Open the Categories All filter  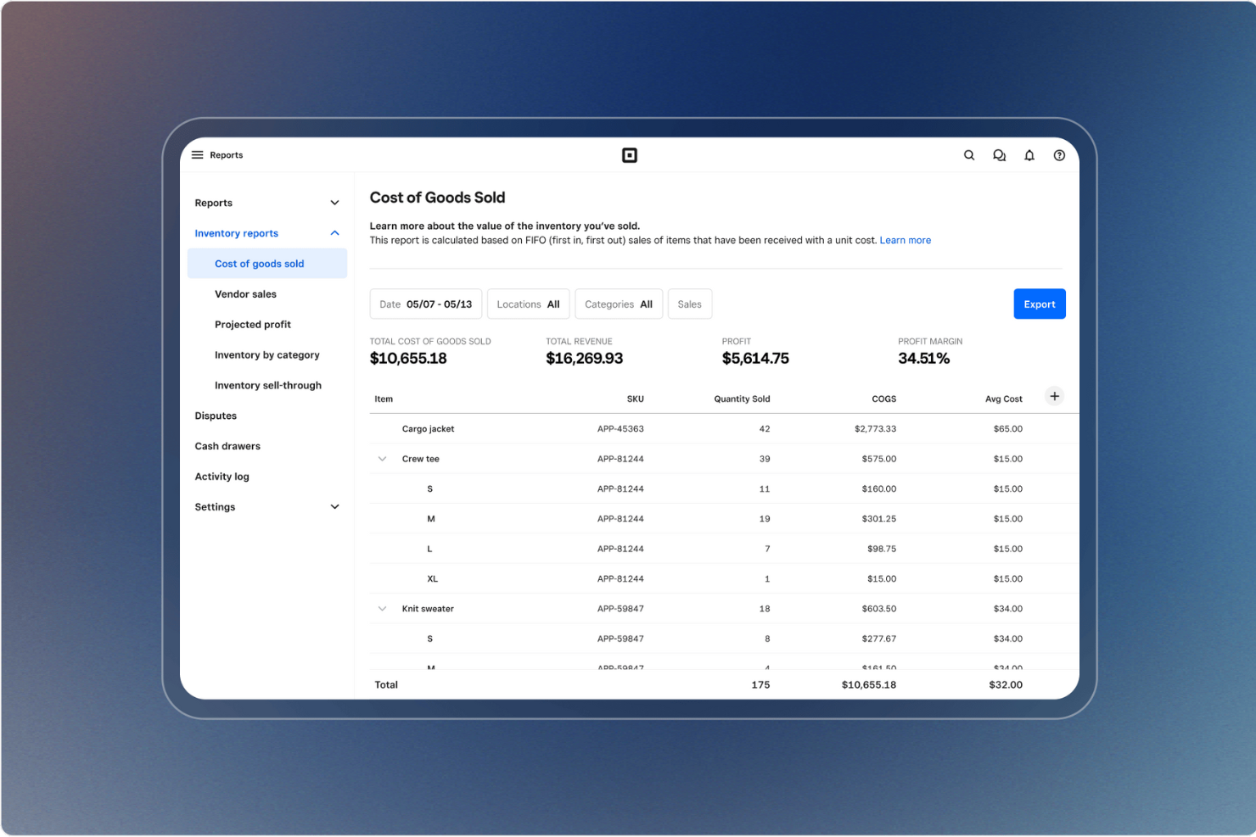[619, 304]
